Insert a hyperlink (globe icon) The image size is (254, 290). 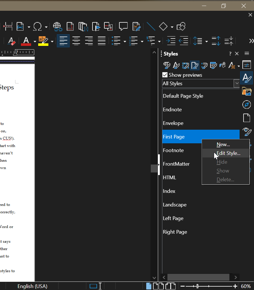point(57,26)
